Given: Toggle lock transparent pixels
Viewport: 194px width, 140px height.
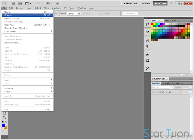Looking at the screenshot, I should [159, 92].
